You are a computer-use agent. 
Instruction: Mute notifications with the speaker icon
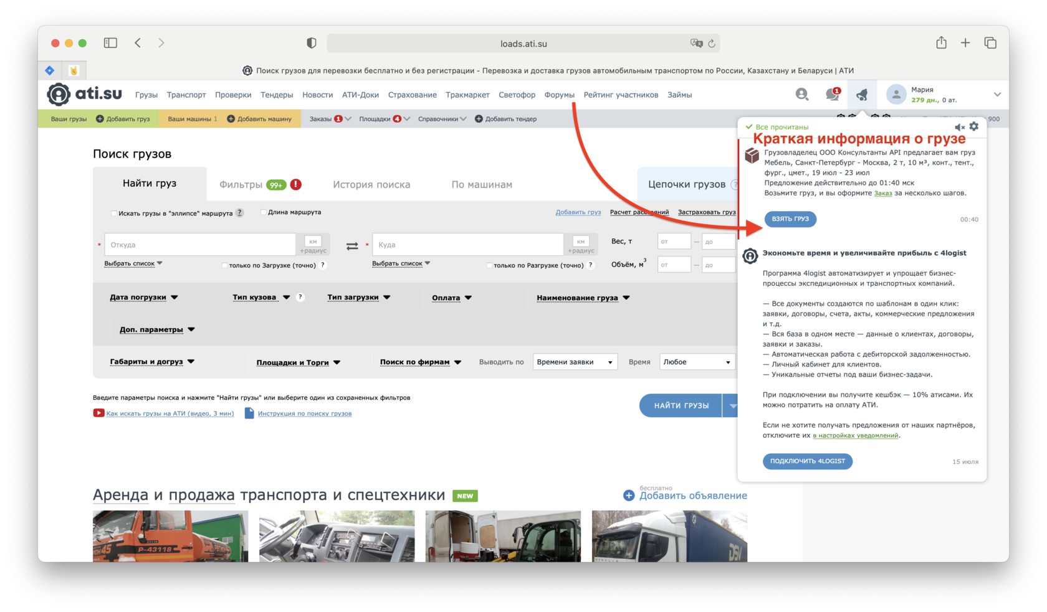point(959,127)
